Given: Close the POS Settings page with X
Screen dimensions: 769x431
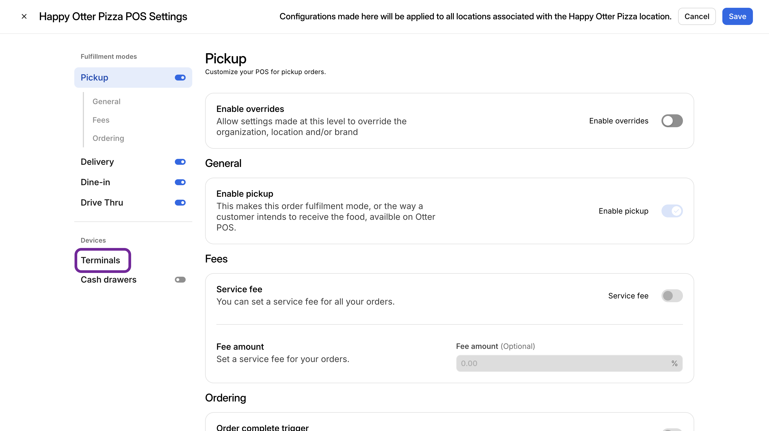Looking at the screenshot, I should tap(24, 16).
